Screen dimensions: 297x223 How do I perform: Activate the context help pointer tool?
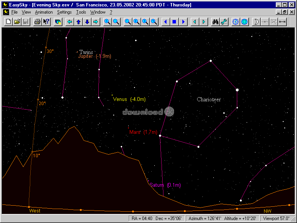pos(46,22)
